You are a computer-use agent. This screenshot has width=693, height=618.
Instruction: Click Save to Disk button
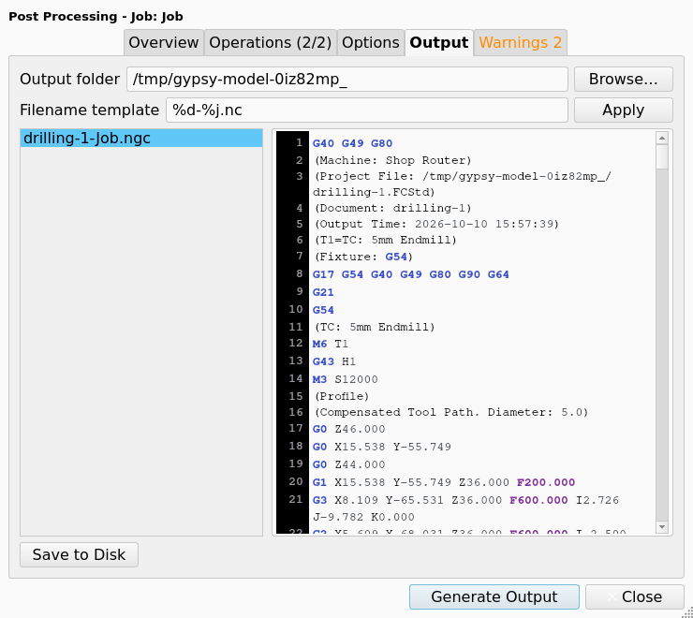(79, 554)
